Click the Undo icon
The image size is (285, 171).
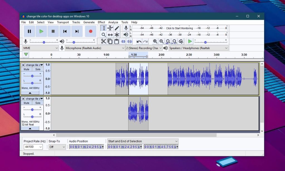(139, 41)
